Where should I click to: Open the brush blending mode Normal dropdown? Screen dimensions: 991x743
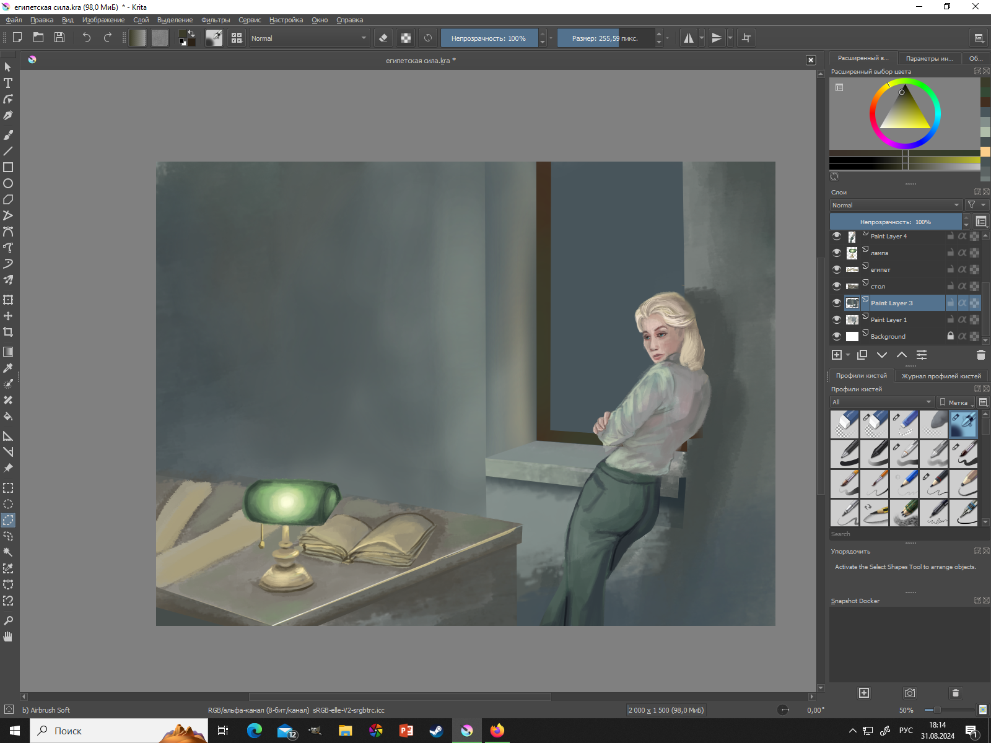pos(308,38)
